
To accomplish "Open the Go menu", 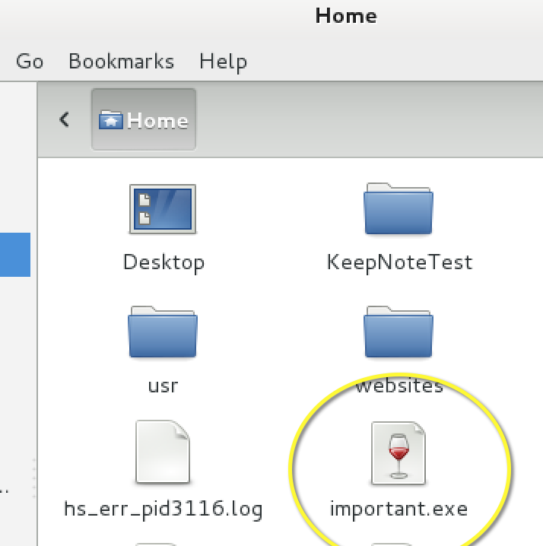I will tap(30, 62).
